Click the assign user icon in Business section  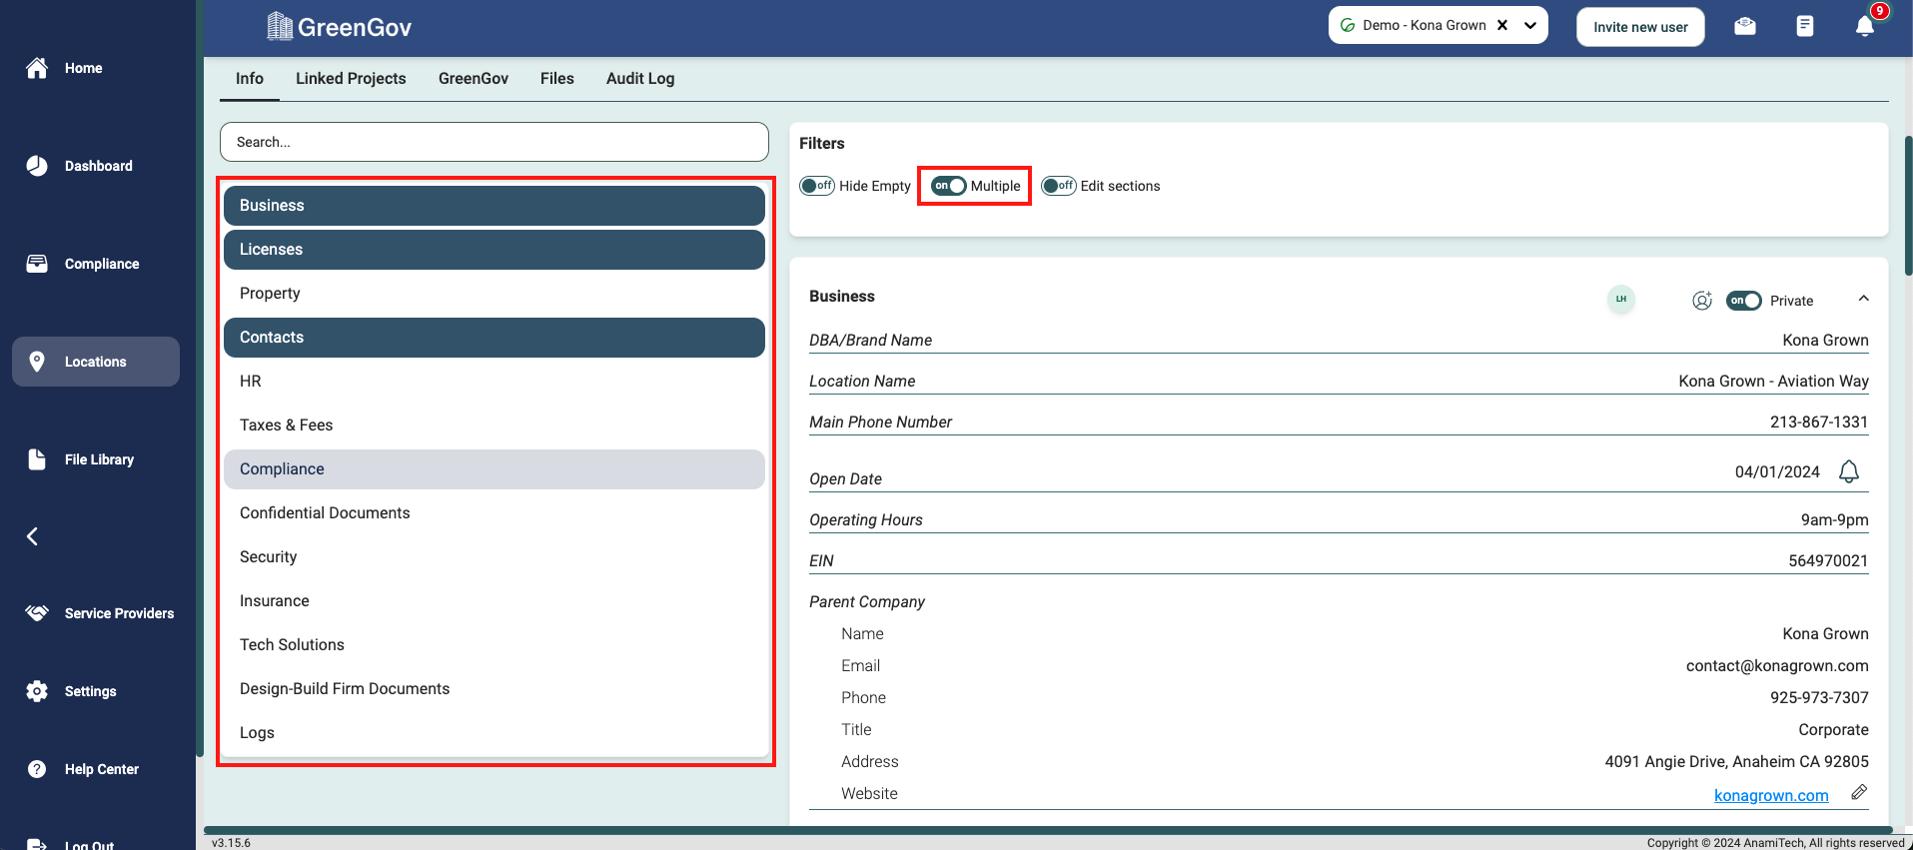(x=1702, y=301)
